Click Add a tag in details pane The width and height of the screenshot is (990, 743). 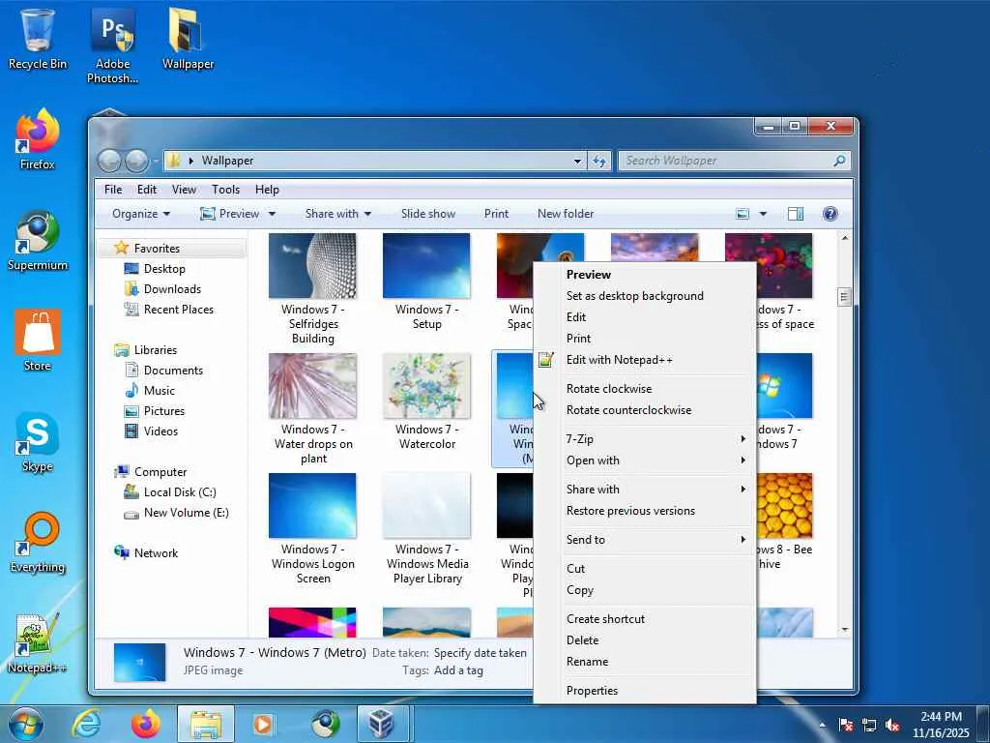pyautogui.click(x=458, y=670)
